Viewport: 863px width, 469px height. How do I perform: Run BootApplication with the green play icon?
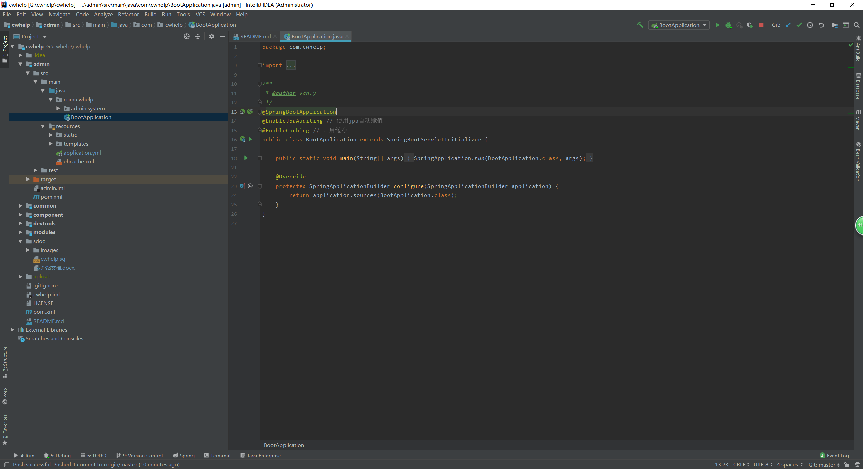tap(717, 25)
